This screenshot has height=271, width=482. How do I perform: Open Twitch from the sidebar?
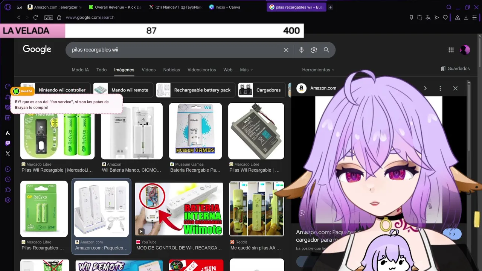(8, 143)
